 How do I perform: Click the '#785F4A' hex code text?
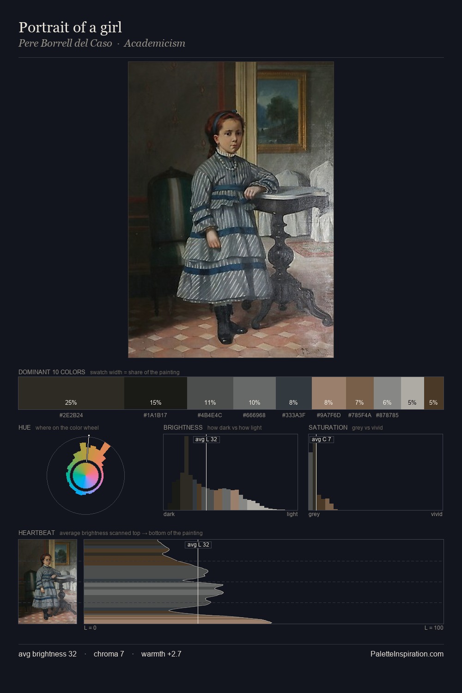pyautogui.click(x=360, y=415)
